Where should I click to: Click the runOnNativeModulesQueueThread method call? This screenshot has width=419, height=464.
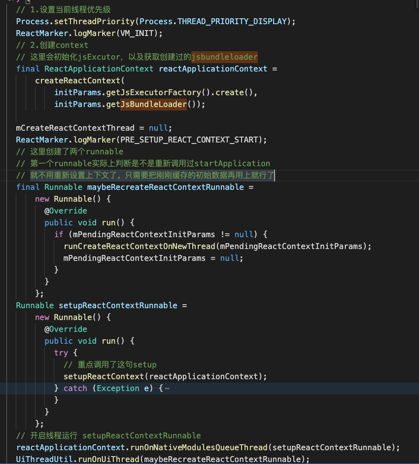(199, 447)
